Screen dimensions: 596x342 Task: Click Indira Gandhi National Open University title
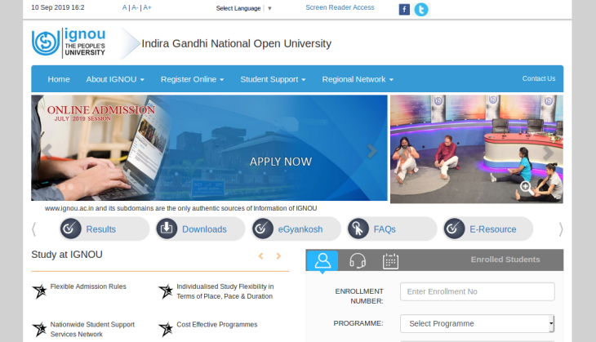click(x=237, y=44)
